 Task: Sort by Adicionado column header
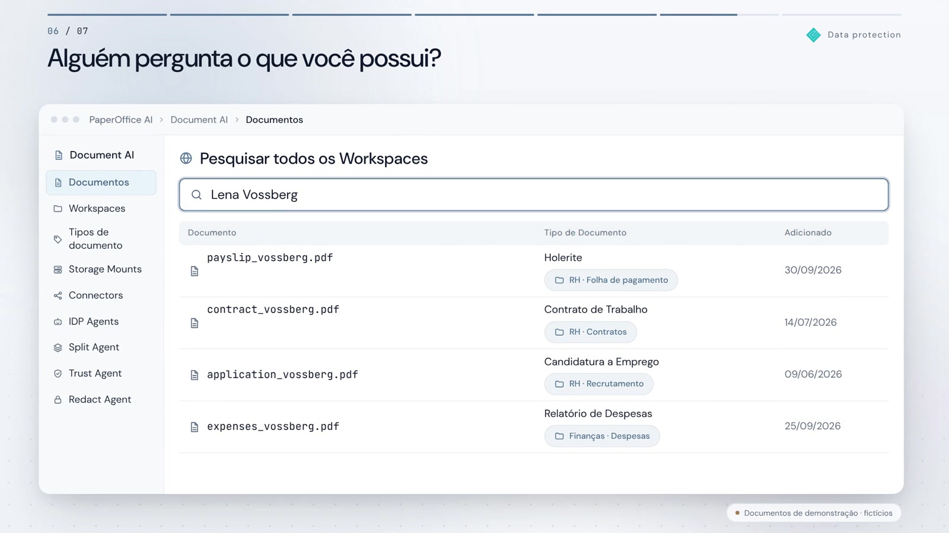tap(808, 233)
